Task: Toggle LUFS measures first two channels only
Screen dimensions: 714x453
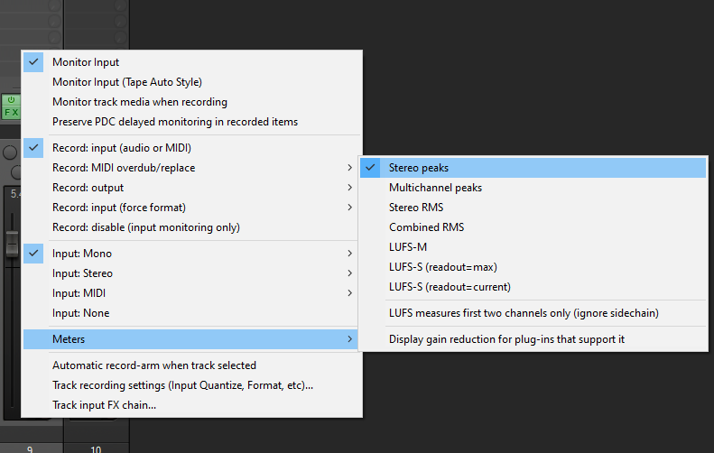Action: pos(524,313)
